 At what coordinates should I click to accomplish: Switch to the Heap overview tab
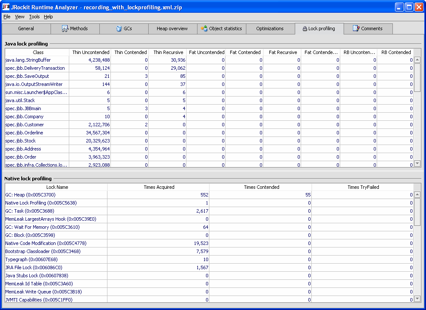tap(172, 28)
